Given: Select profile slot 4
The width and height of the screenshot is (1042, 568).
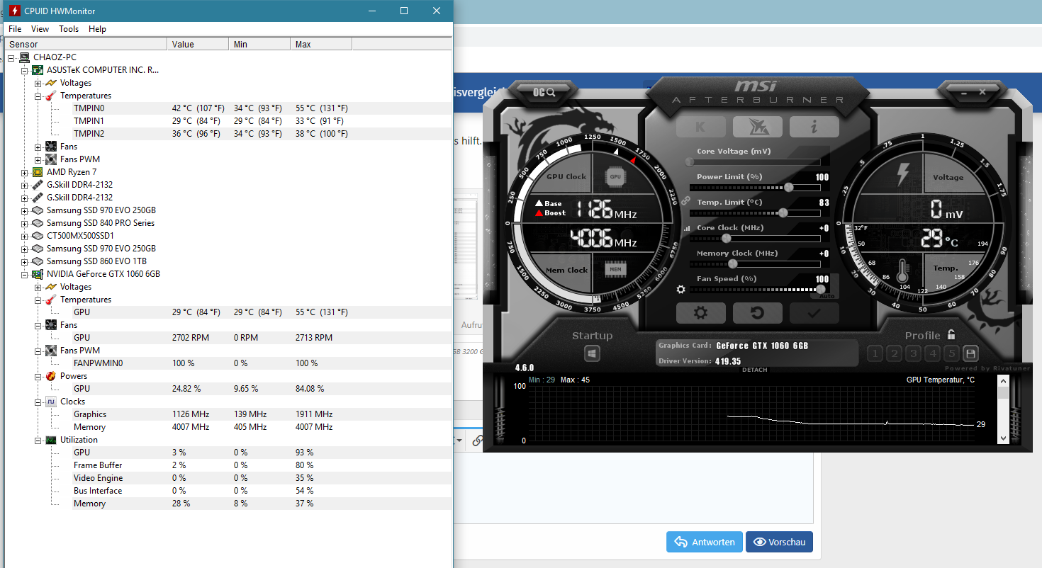Looking at the screenshot, I should click(933, 353).
